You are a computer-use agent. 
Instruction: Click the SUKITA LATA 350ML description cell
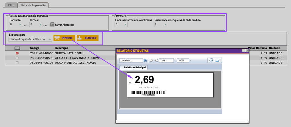tap(69, 53)
